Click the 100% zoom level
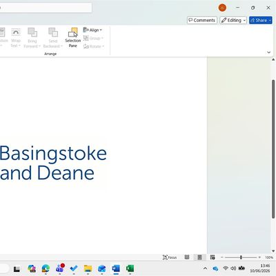Image resolution: width=276 pixels, height=276 pixels. pos(269,257)
